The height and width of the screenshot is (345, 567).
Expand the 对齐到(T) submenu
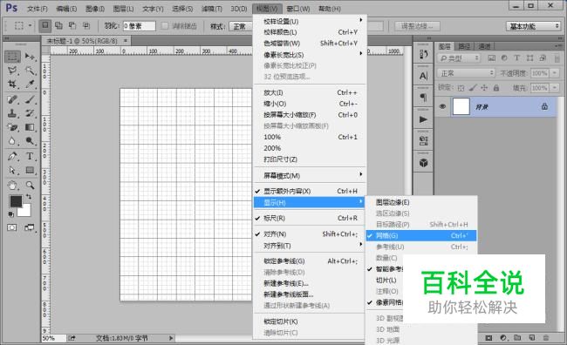(x=309, y=246)
